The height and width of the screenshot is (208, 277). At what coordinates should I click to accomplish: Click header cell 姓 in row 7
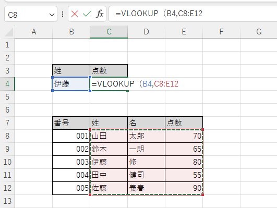109,123
